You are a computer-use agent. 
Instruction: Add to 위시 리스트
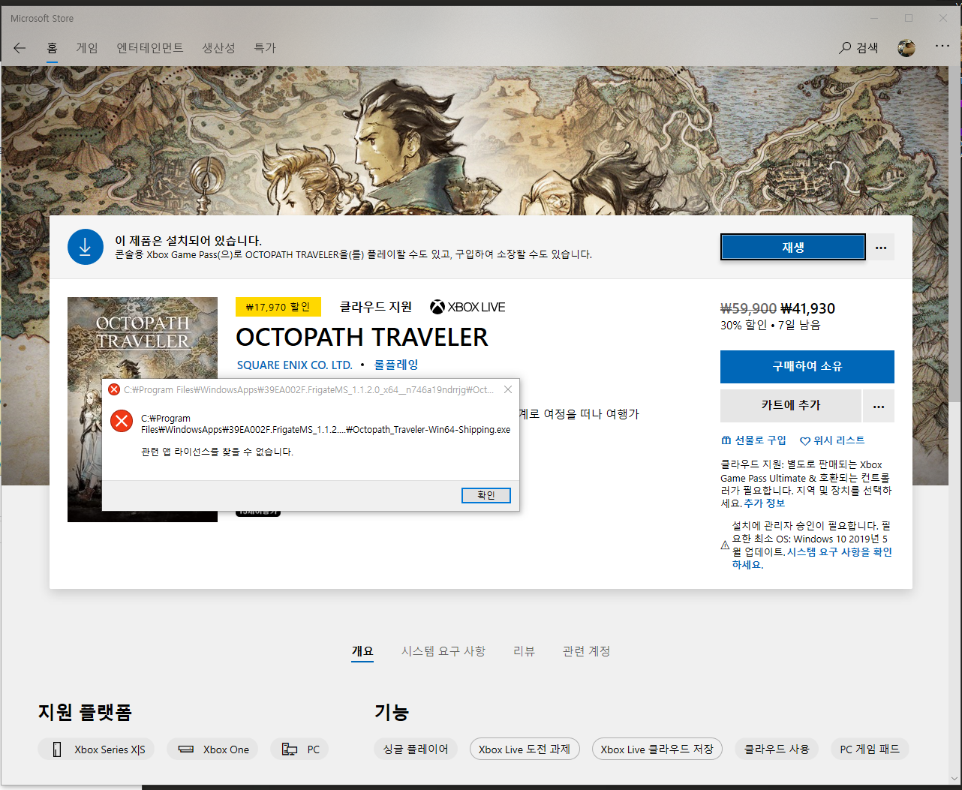(832, 440)
